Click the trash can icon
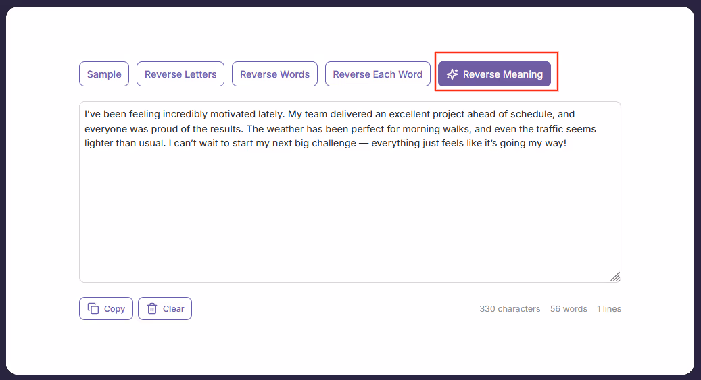The image size is (701, 380). coord(152,308)
